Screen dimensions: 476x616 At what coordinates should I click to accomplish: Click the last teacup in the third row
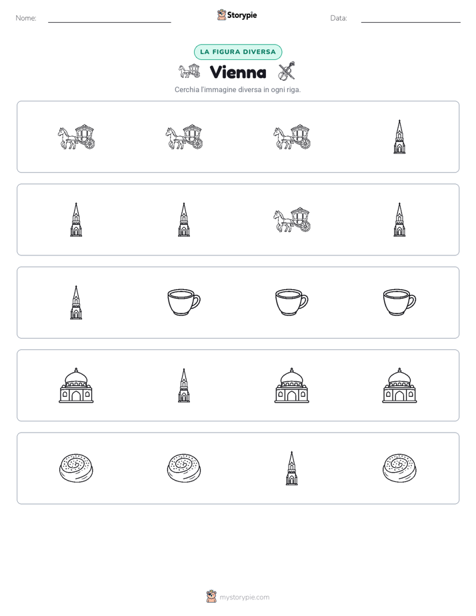click(x=399, y=302)
